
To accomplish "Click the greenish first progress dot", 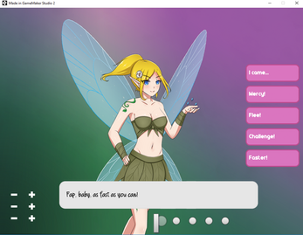I will point(163,221).
